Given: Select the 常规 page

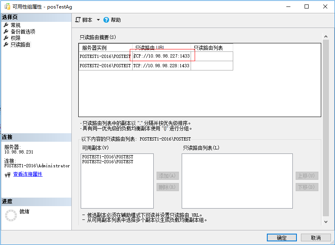Looking at the screenshot, I should tap(15, 25).
